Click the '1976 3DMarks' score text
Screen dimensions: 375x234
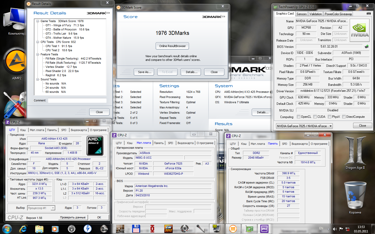point(172,33)
